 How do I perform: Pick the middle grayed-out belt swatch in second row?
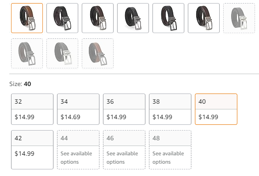coord(62,53)
